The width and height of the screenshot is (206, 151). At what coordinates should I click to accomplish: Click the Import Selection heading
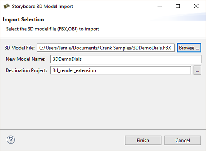pyautogui.click(x=23, y=19)
